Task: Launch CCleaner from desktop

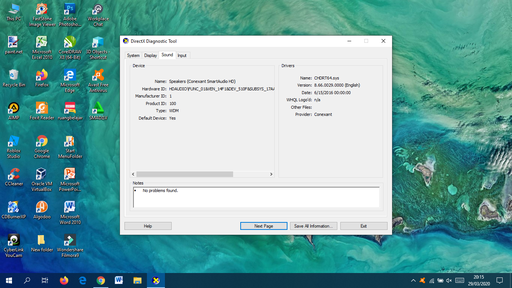Action: (14, 177)
